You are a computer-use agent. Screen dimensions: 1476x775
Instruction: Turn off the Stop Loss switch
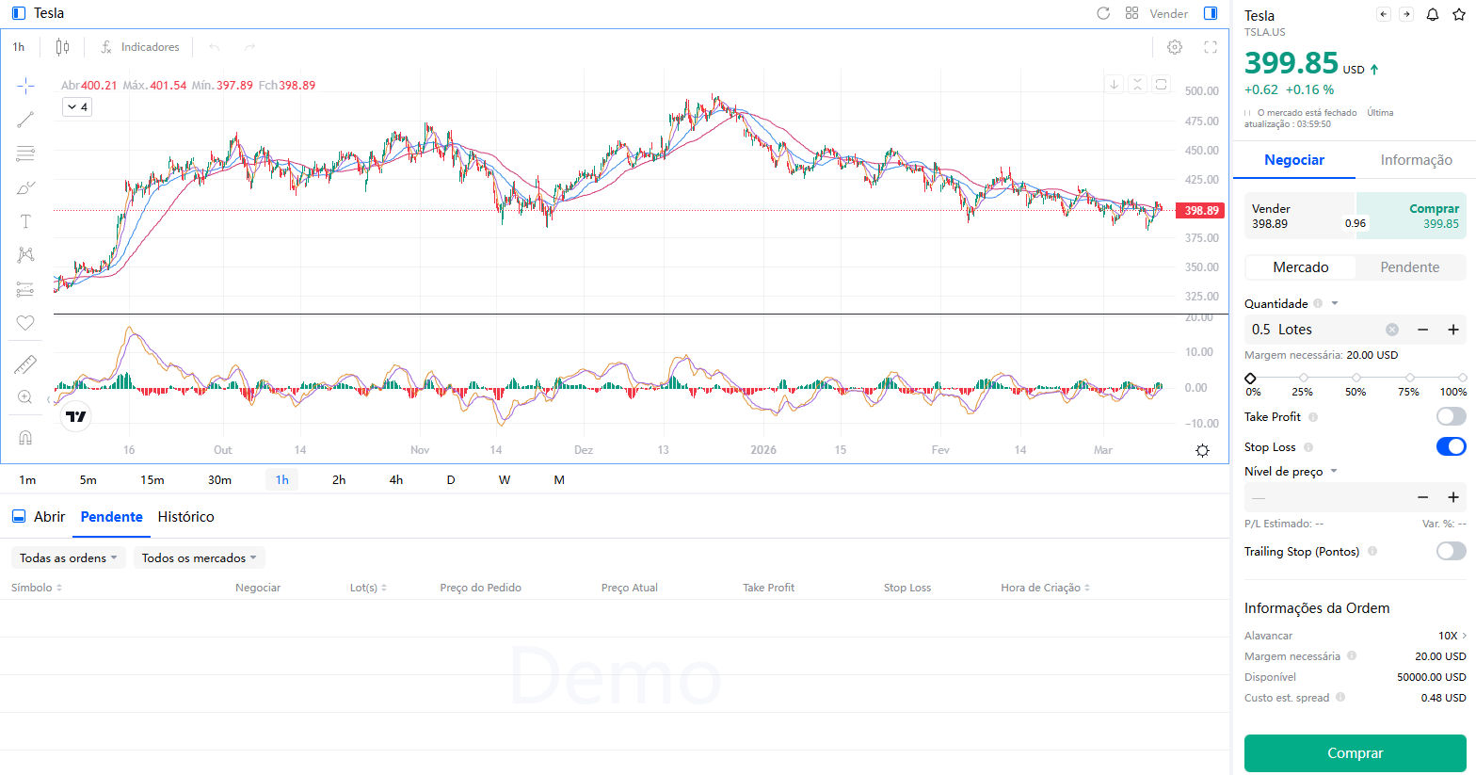click(x=1451, y=446)
